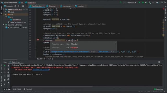167x93 pixels.
Task: Restore layout icon in the Run panel
Action: pyautogui.click(x=5, y=80)
